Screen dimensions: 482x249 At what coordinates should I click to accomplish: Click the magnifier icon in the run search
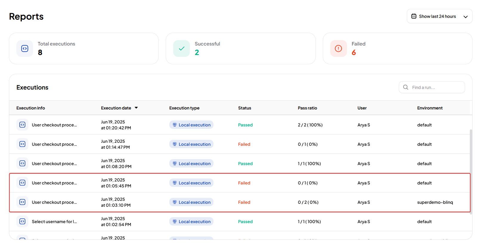(x=406, y=87)
